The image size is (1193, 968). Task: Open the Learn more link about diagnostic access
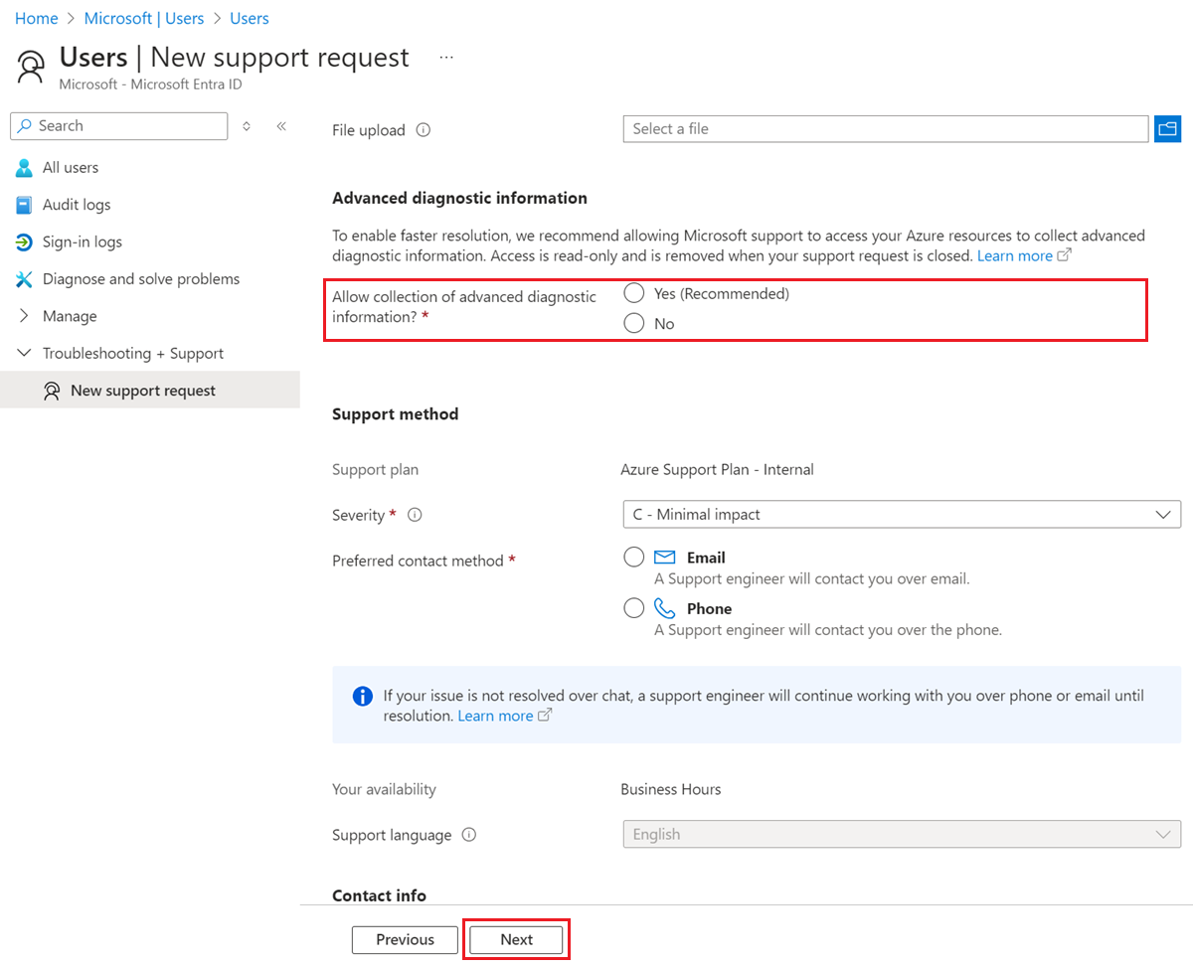pos(1016,255)
